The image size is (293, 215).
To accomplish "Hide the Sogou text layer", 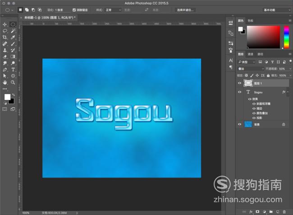I will pyautogui.click(x=239, y=92).
